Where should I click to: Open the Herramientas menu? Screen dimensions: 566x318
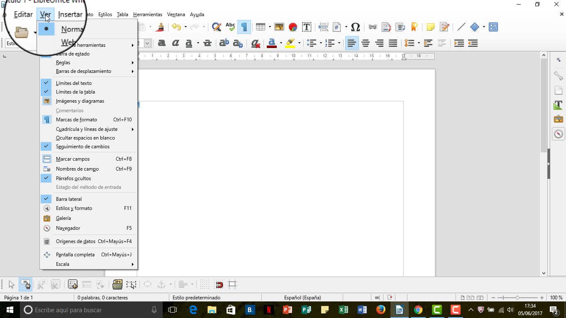pyautogui.click(x=147, y=14)
